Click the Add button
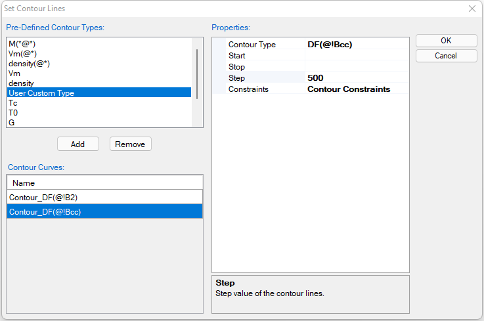The width and height of the screenshot is (484, 321). coord(77,144)
